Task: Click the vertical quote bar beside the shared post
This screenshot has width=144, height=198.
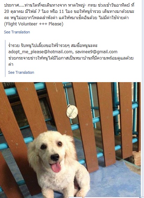Action: pyautogui.click(x=5, y=58)
